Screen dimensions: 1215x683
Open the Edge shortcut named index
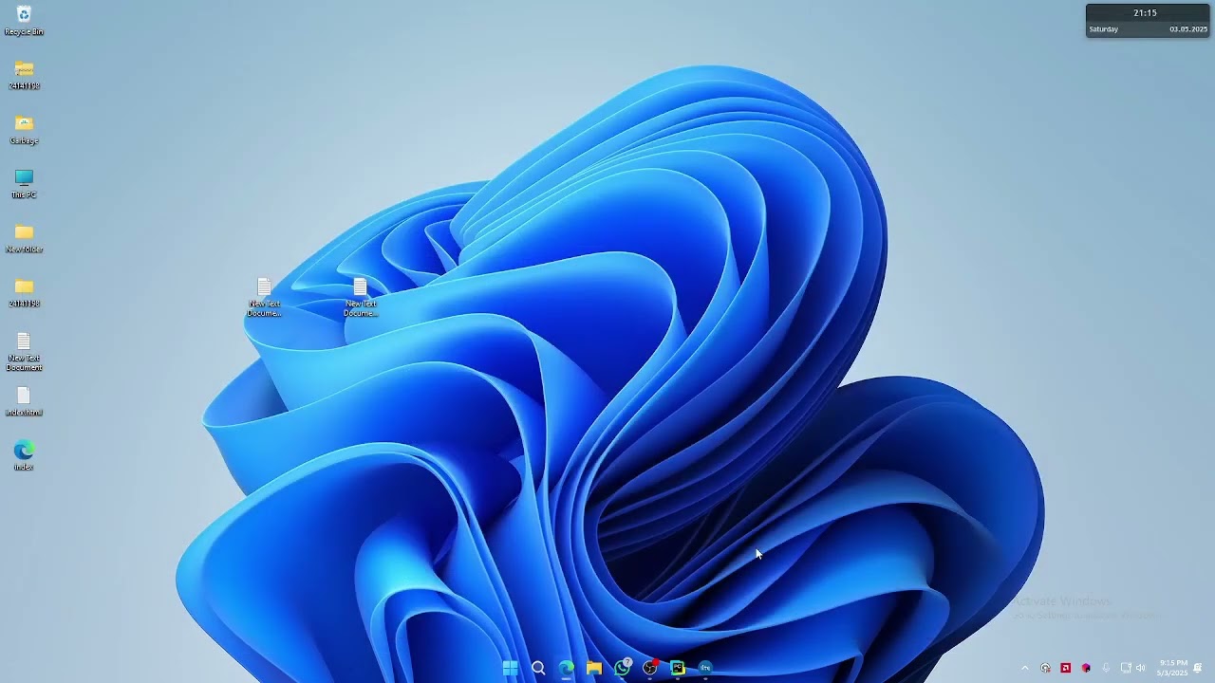[x=24, y=455]
